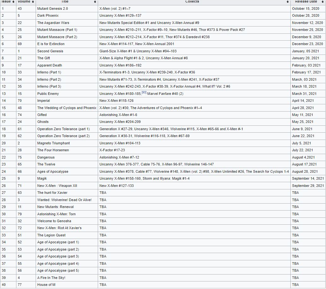Click the Volume column sort arrows

pyautogui.click(x=33, y=2)
